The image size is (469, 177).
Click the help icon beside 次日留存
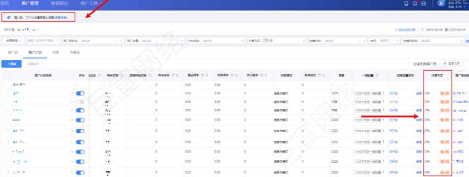261,75
